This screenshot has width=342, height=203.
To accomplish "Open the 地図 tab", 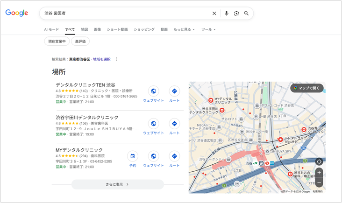I will [85, 29].
